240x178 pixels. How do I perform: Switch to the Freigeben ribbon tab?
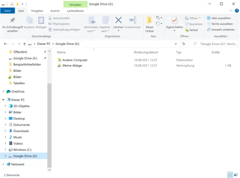tap(37, 11)
